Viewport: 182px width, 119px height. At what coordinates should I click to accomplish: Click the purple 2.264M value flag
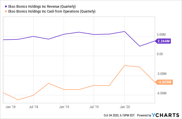163,41
